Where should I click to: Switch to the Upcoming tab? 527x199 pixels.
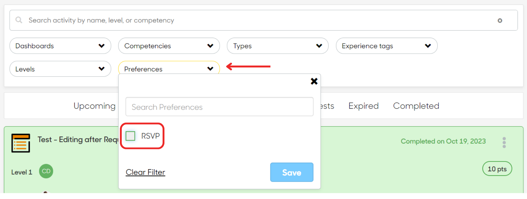point(95,106)
